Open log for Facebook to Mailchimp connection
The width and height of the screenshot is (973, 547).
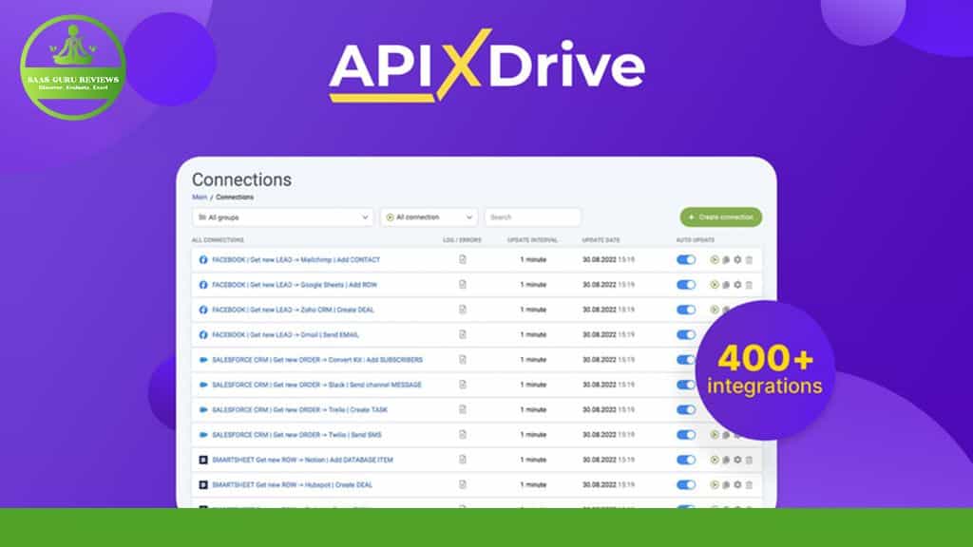click(x=463, y=259)
